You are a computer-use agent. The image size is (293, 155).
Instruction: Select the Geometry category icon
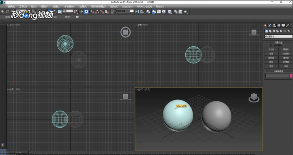(266, 31)
